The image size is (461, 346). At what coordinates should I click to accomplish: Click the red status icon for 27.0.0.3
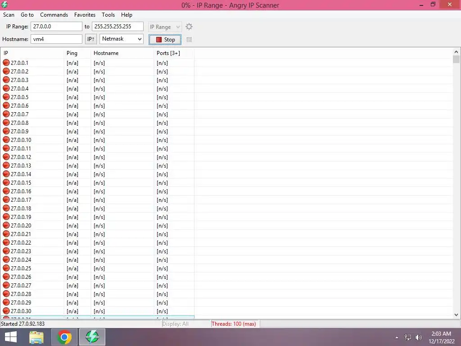click(6, 80)
